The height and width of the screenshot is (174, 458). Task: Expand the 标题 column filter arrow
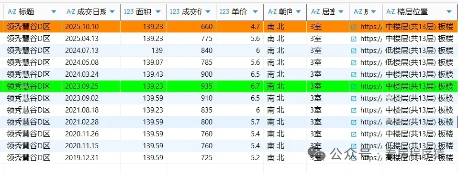coord(54,12)
